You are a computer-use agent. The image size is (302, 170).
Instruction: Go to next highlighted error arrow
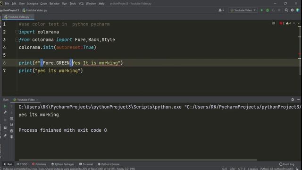[x=299, y=23]
